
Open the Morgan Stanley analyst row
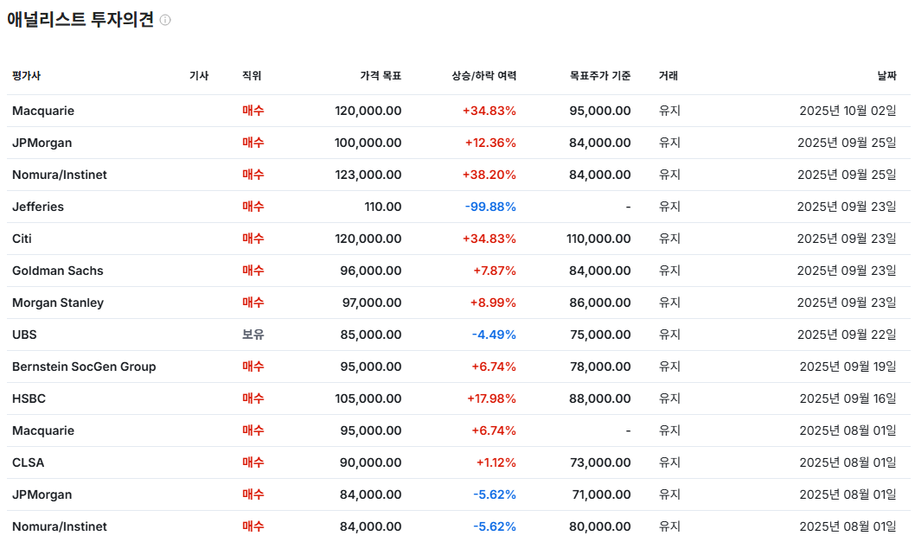(458, 303)
